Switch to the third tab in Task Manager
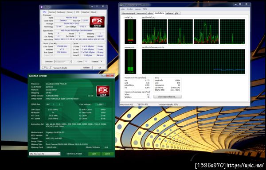This screenshot has height=170, width=266. click(x=150, y=13)
